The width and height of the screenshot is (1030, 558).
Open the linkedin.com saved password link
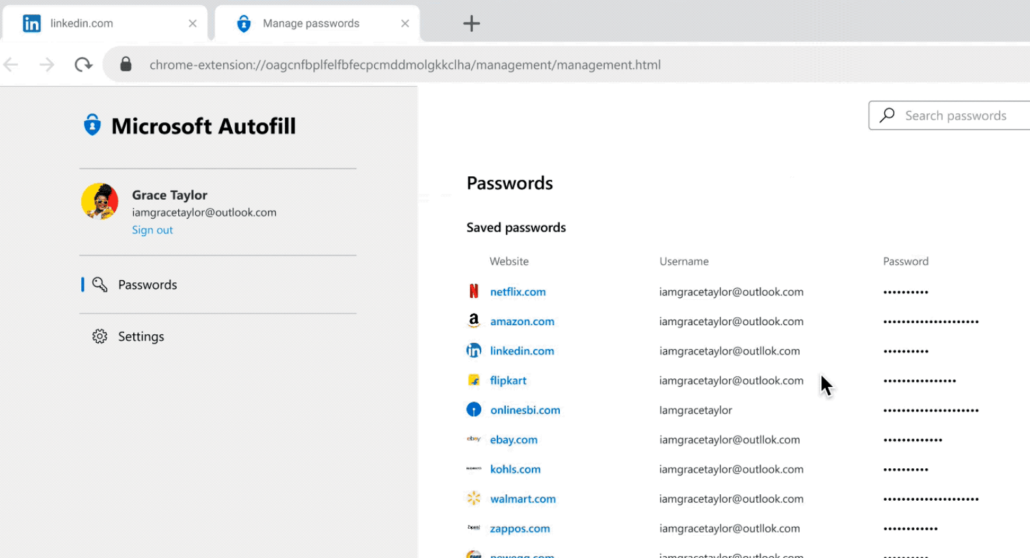pyautogui.click(x=522, y=351)
